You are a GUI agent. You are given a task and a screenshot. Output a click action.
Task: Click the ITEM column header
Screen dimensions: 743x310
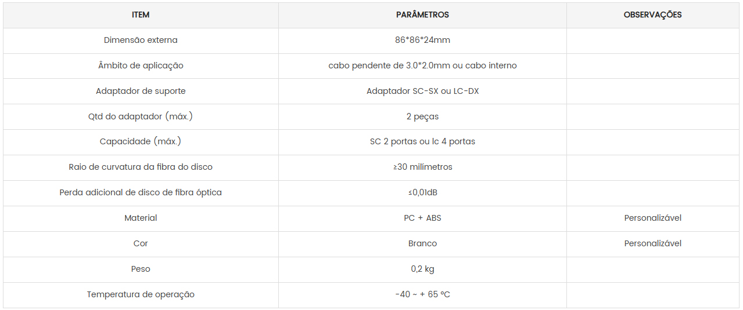[x=141, y=15]
